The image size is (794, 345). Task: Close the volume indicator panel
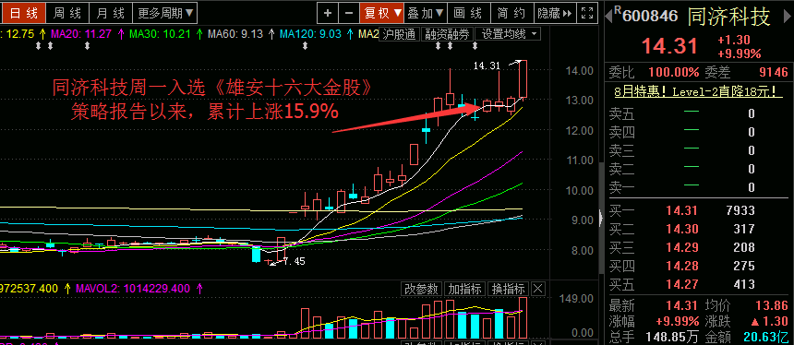tap(538, 289)
